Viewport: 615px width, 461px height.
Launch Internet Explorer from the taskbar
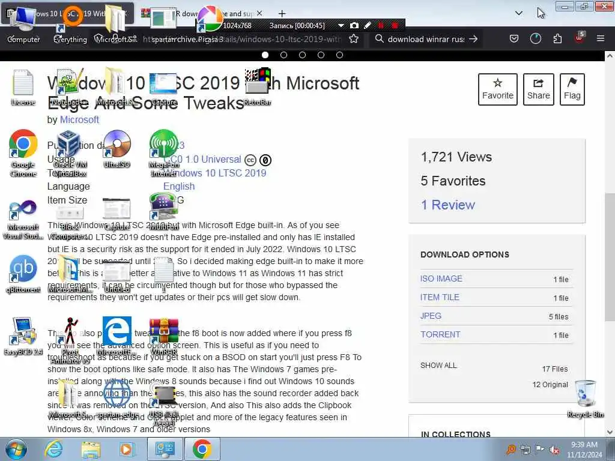pyautogui.click(x=53, y=449)
